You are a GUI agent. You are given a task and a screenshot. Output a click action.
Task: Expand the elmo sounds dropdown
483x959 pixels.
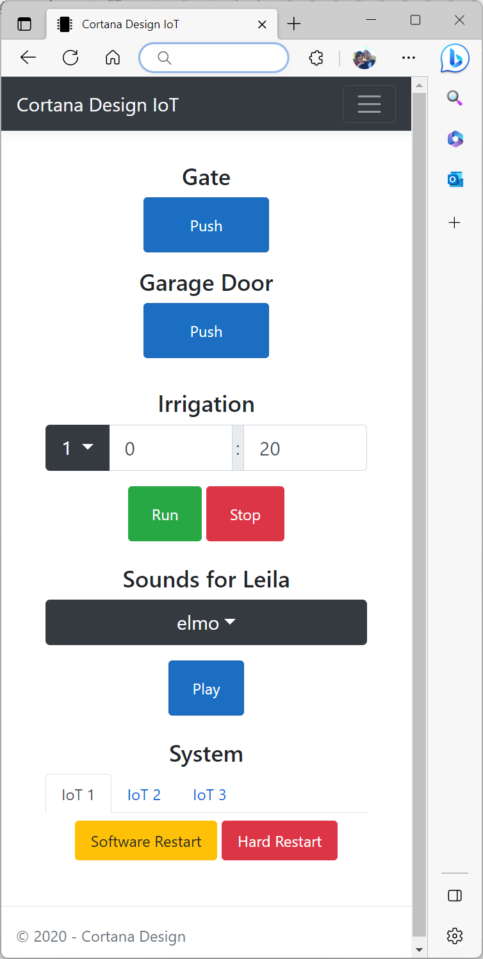coord(206,622)
